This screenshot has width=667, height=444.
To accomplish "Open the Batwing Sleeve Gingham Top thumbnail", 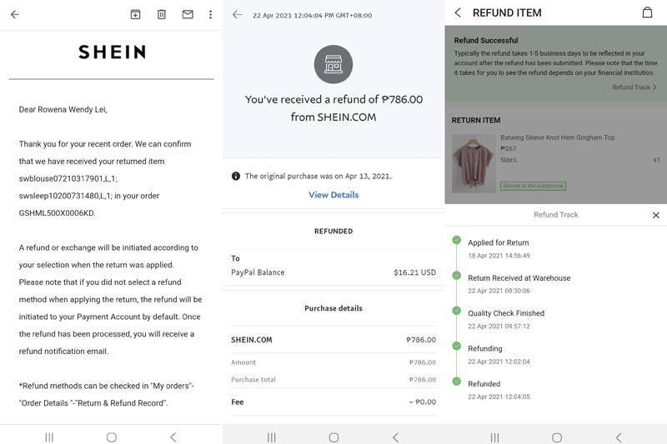I will (x=473, y=163).
